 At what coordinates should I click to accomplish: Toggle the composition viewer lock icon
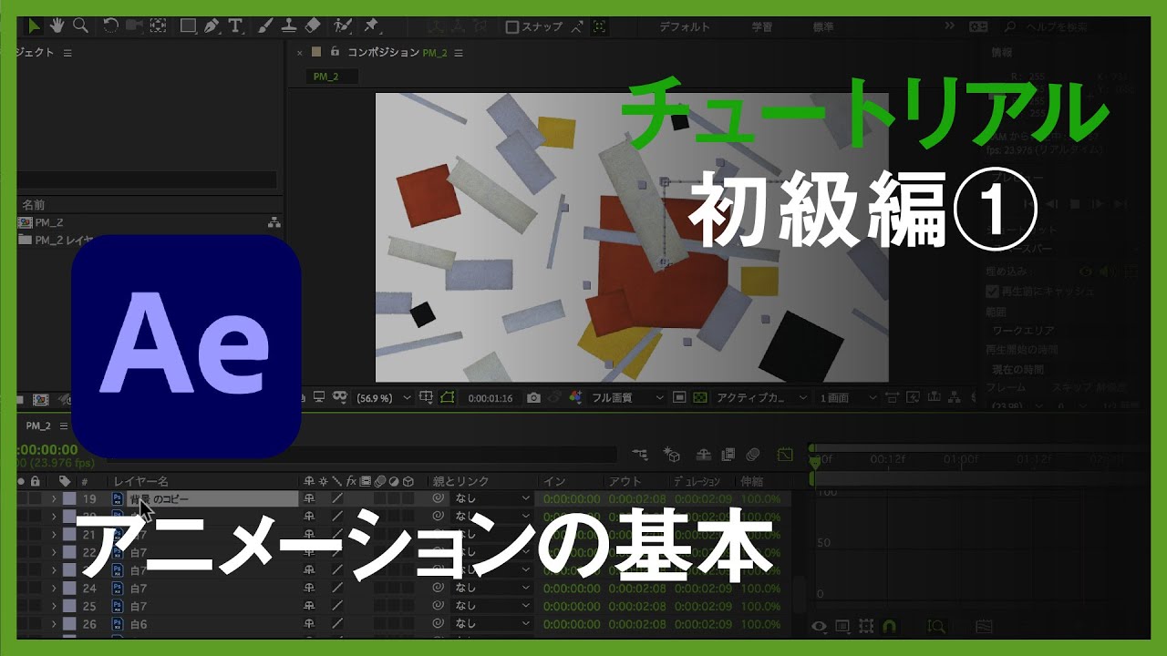335,52
